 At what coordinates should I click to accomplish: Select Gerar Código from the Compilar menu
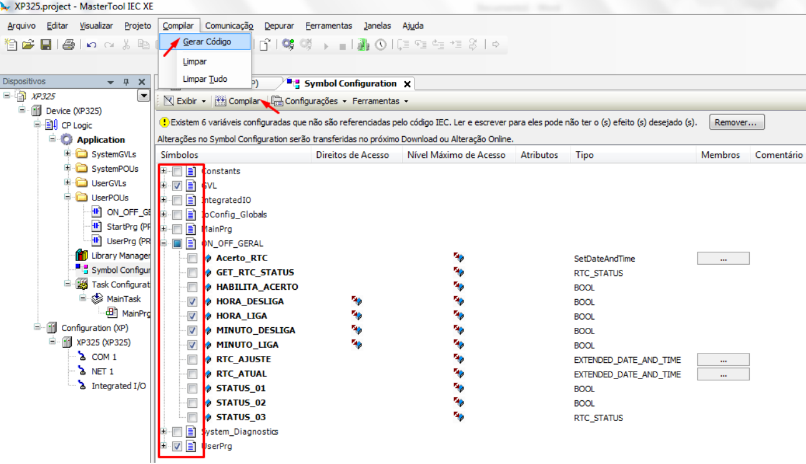tap(207, 42)
